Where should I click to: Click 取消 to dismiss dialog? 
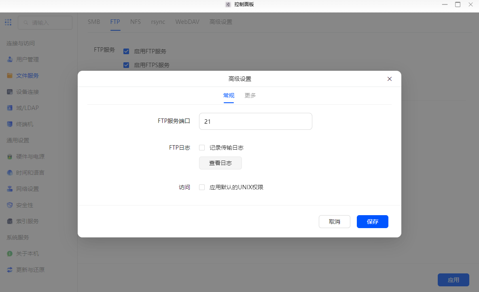(x=335, y=222)
